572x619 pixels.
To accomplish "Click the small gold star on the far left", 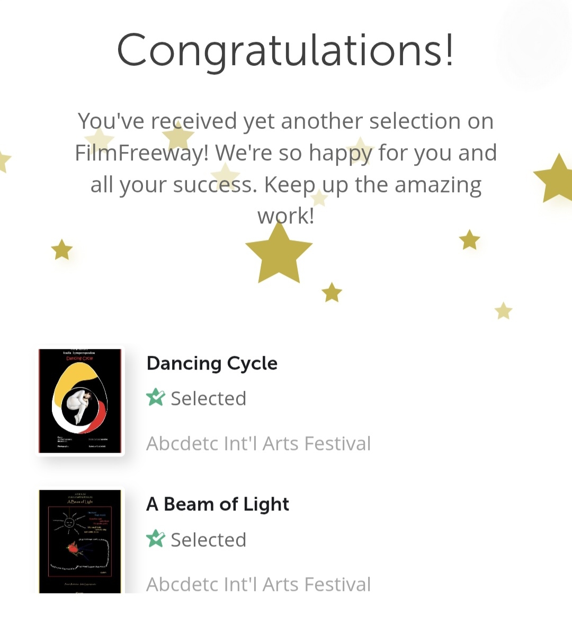I will (62, 249).
